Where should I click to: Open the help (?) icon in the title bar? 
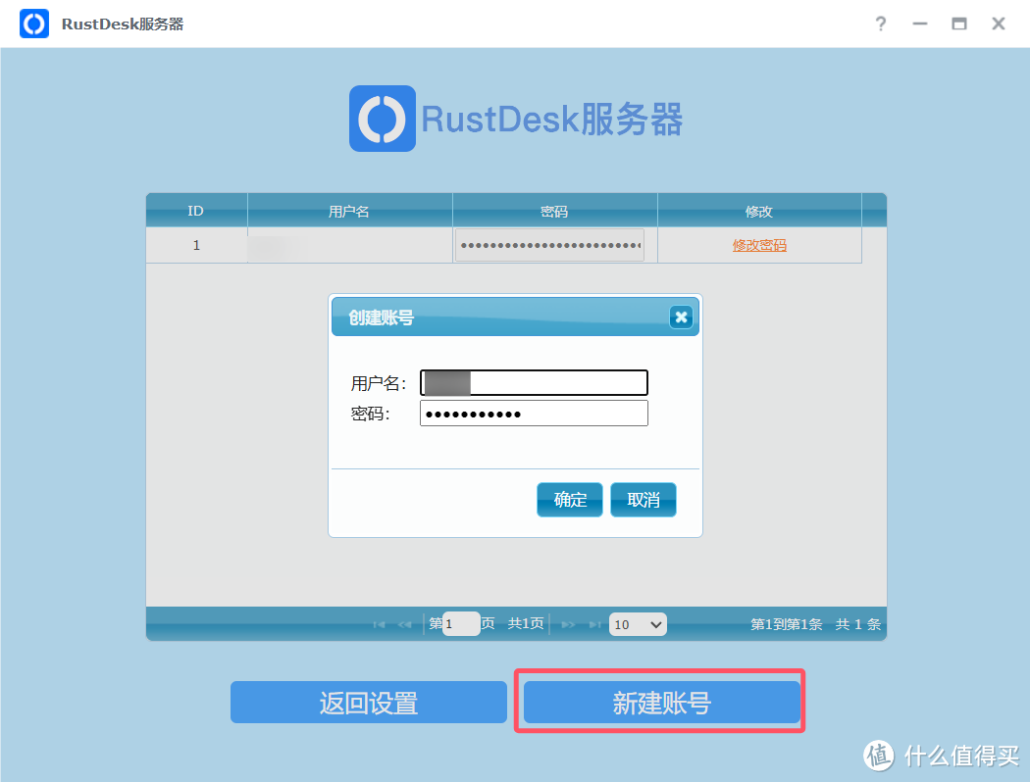pos(880,24)
